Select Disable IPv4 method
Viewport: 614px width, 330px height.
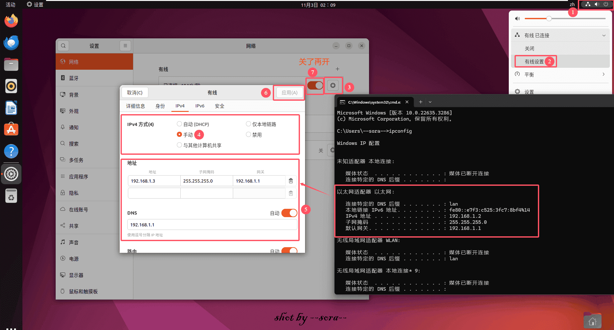pos(254,135)
